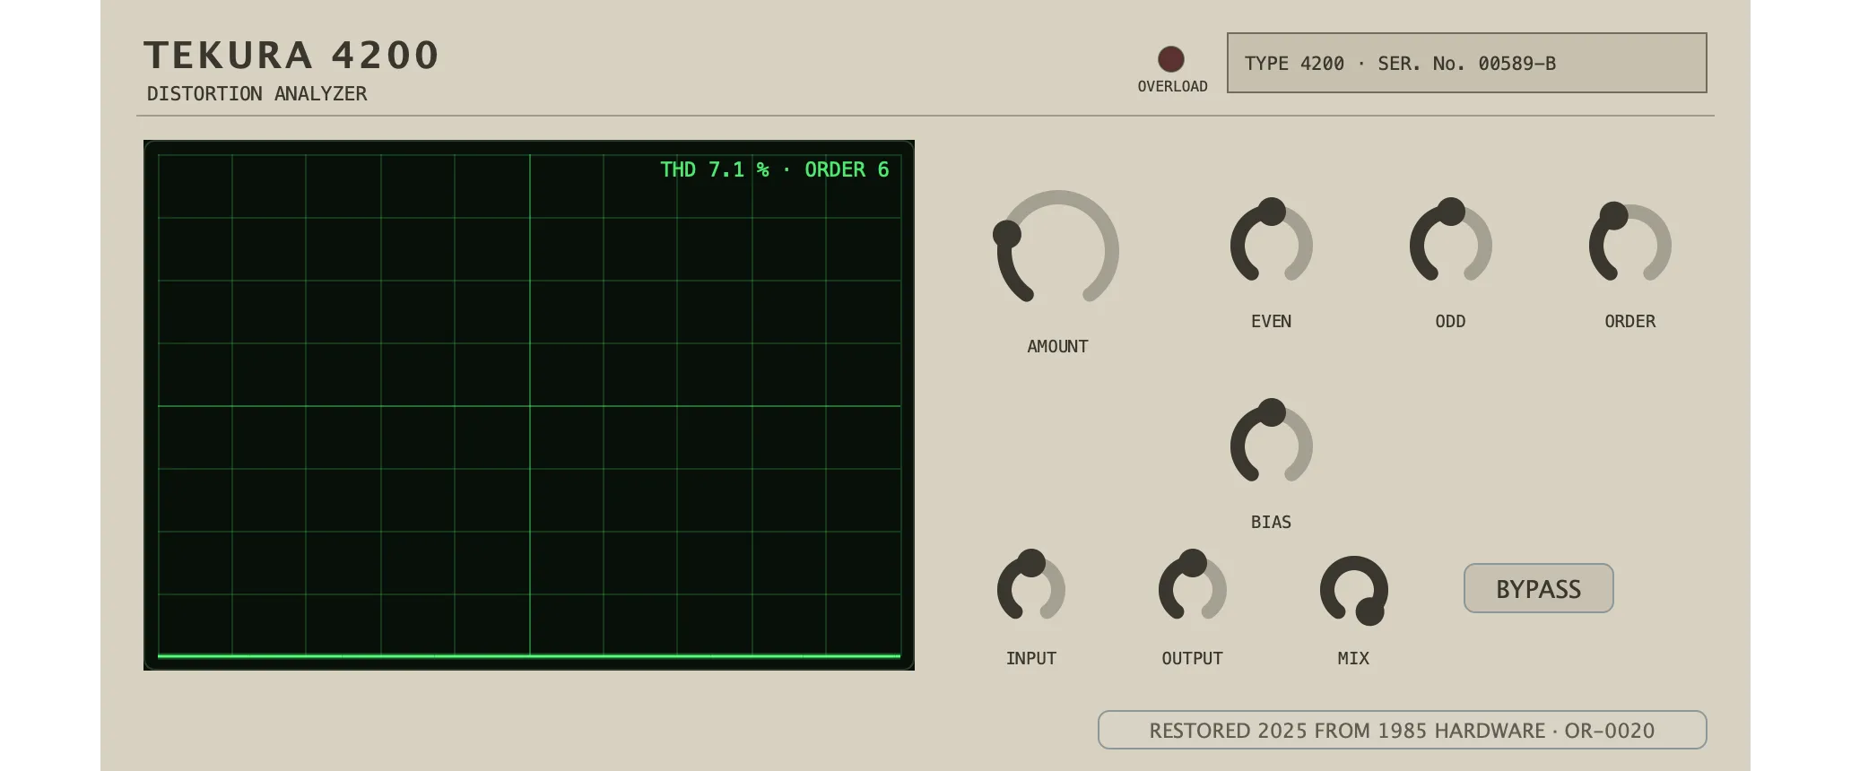
Task: Click the INPUT label text
Action: (1031, 658)
